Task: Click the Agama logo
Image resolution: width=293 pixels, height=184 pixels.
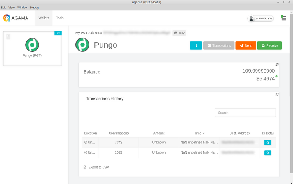Action: tap(16, 18)
